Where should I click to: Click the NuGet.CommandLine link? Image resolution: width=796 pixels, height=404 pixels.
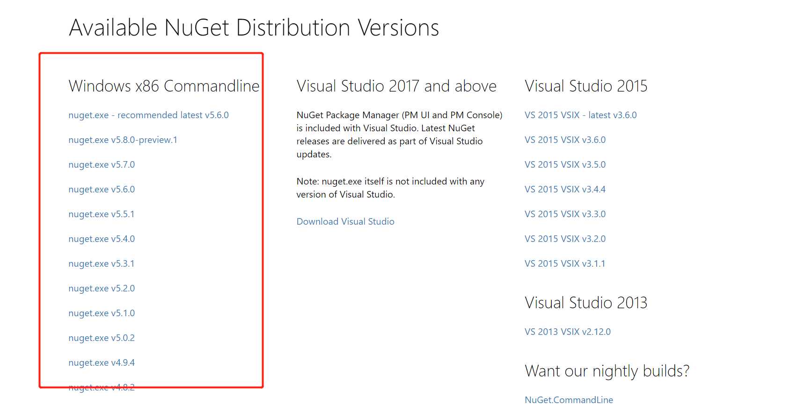click(569, 399)
